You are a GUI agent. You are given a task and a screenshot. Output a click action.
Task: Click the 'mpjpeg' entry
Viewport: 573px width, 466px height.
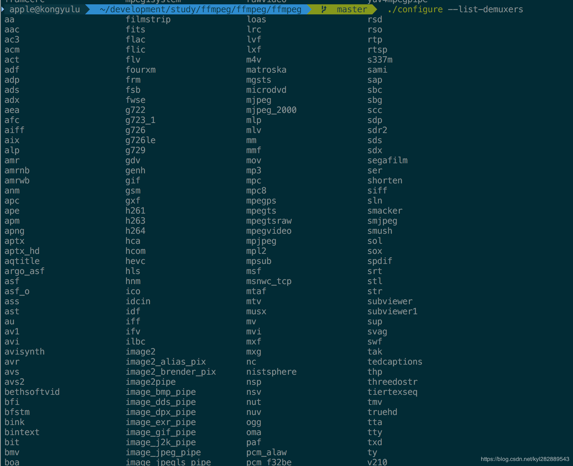[x=262, y=241]
